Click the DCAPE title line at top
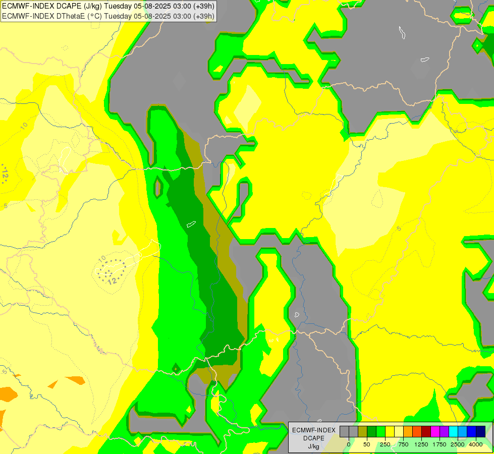This screenshot has height=454, width=494. point(108,6)
